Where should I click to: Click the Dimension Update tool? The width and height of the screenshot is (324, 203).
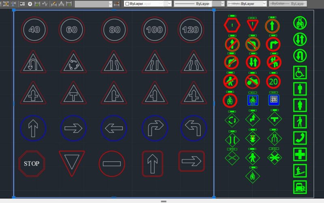pos(69,4)
